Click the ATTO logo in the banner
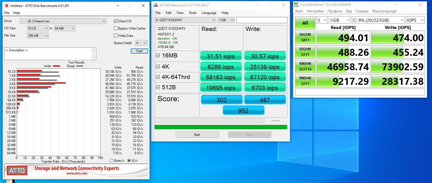432x183 pixels. click(17, 170)
